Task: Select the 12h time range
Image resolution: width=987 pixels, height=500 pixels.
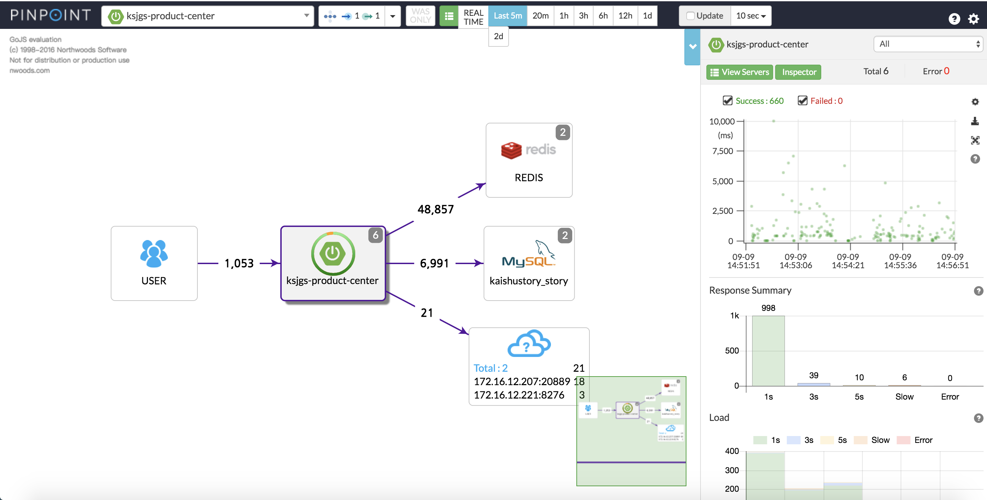Action: tap(625, 16)
